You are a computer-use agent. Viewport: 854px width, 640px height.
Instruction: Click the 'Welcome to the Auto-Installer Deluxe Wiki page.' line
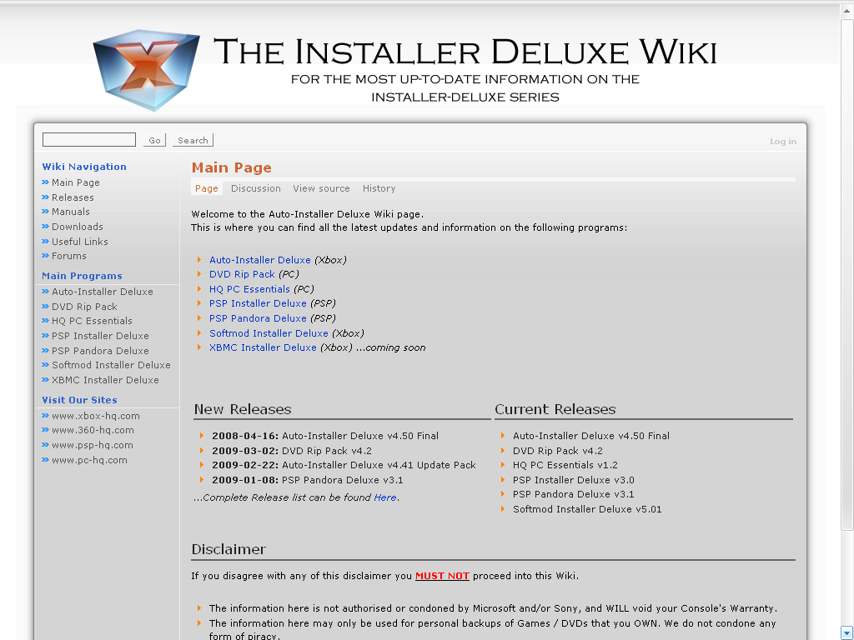click(x=307, y=214)
